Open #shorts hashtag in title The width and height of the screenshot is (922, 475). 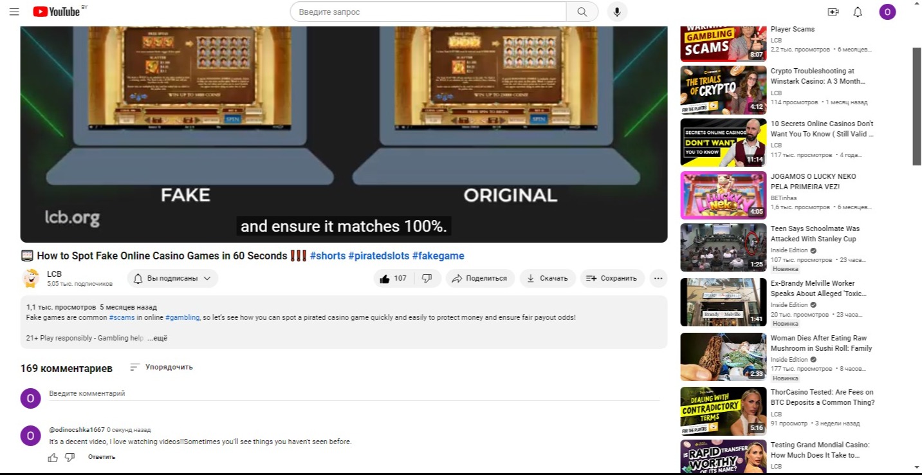pos(327,256)
